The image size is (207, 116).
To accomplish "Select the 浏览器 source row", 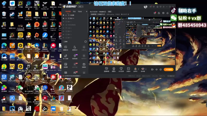I will (75, 15).
